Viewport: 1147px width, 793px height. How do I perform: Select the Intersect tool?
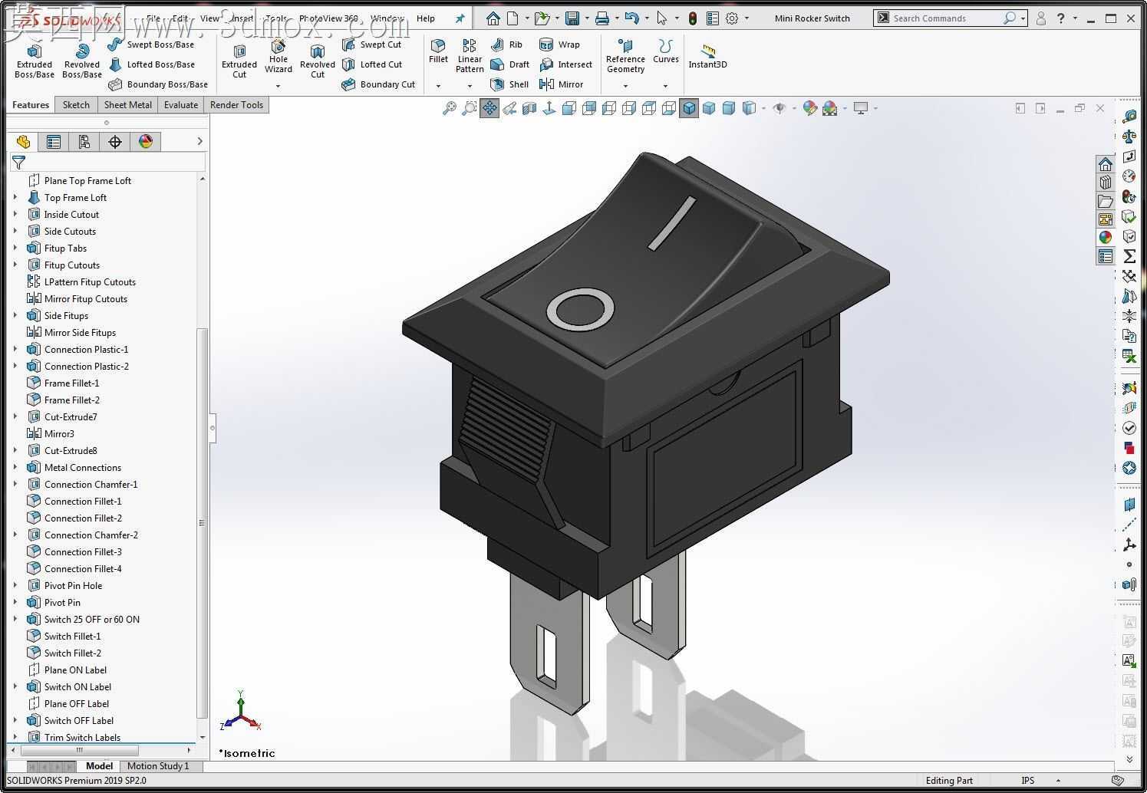(x=565, y=64)
